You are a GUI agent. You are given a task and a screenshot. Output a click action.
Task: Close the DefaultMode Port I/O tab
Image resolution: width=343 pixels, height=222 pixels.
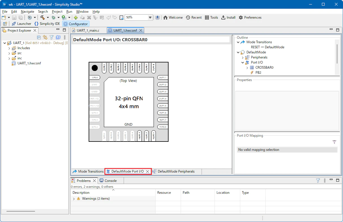[x=147, y=171]
